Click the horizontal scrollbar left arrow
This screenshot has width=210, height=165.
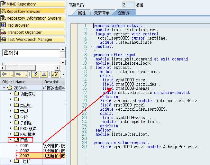tap(2, 68)
